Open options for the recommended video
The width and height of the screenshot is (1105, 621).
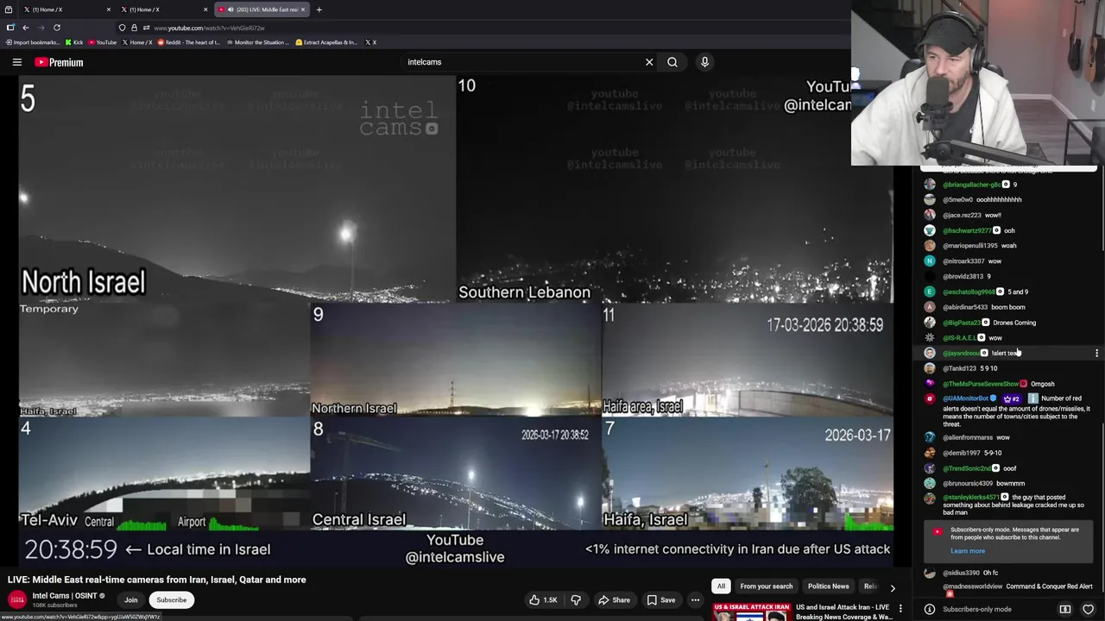tap(900, 609)
